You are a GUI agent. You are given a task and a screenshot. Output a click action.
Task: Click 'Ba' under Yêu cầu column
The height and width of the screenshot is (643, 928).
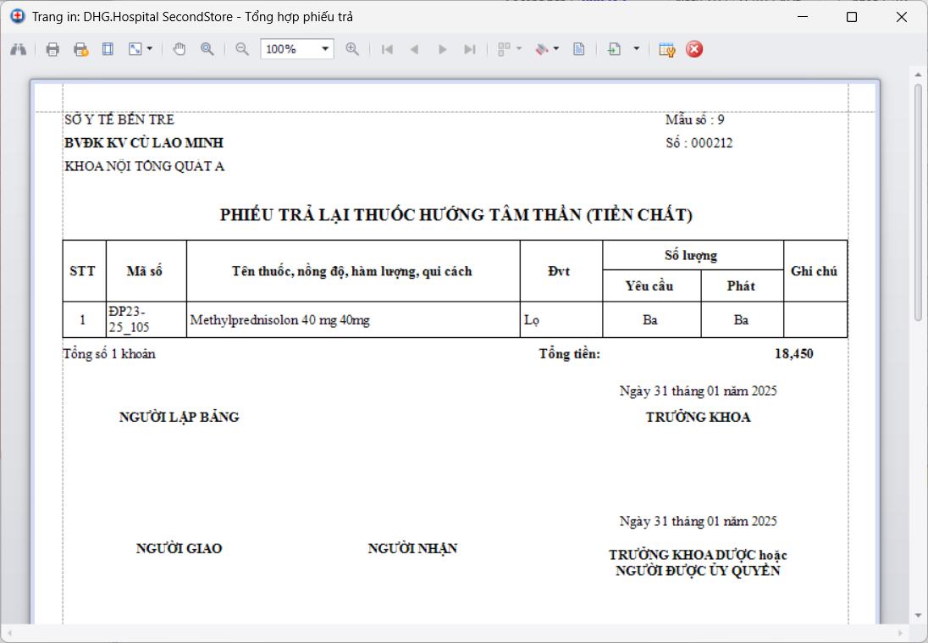click(x=650, y=319)
